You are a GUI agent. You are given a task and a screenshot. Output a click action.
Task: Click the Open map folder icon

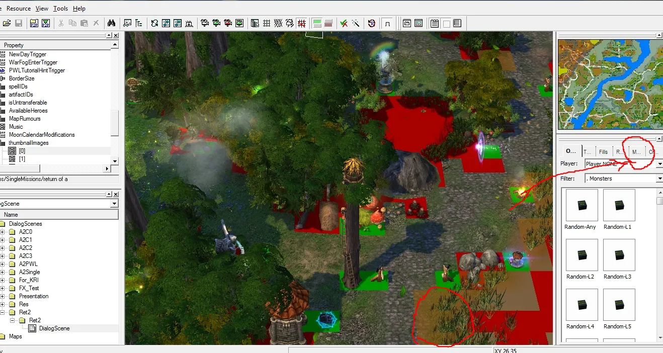(x=7, y=23)
